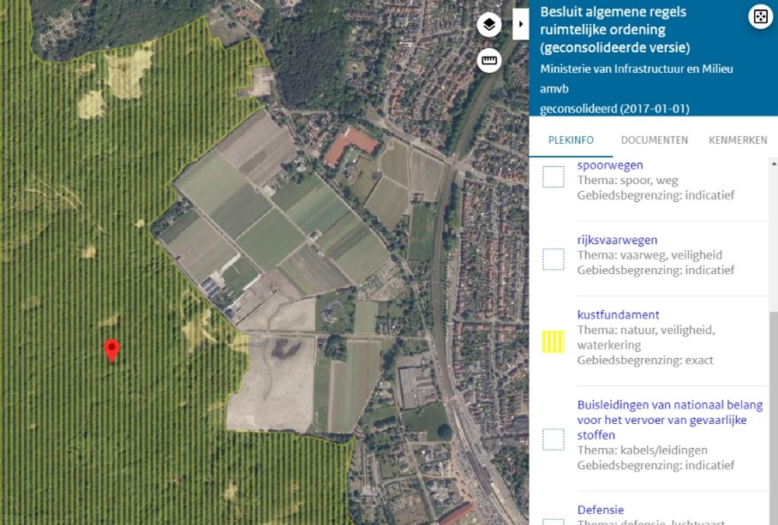Open the spoorwegen link

[610, 165]
